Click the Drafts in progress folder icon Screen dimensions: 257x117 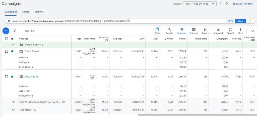[21, 45]
